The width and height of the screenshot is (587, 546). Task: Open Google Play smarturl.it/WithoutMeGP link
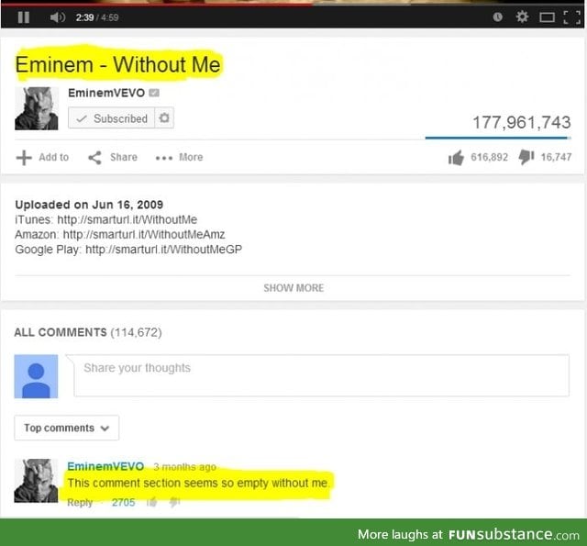tap(163, 250)
